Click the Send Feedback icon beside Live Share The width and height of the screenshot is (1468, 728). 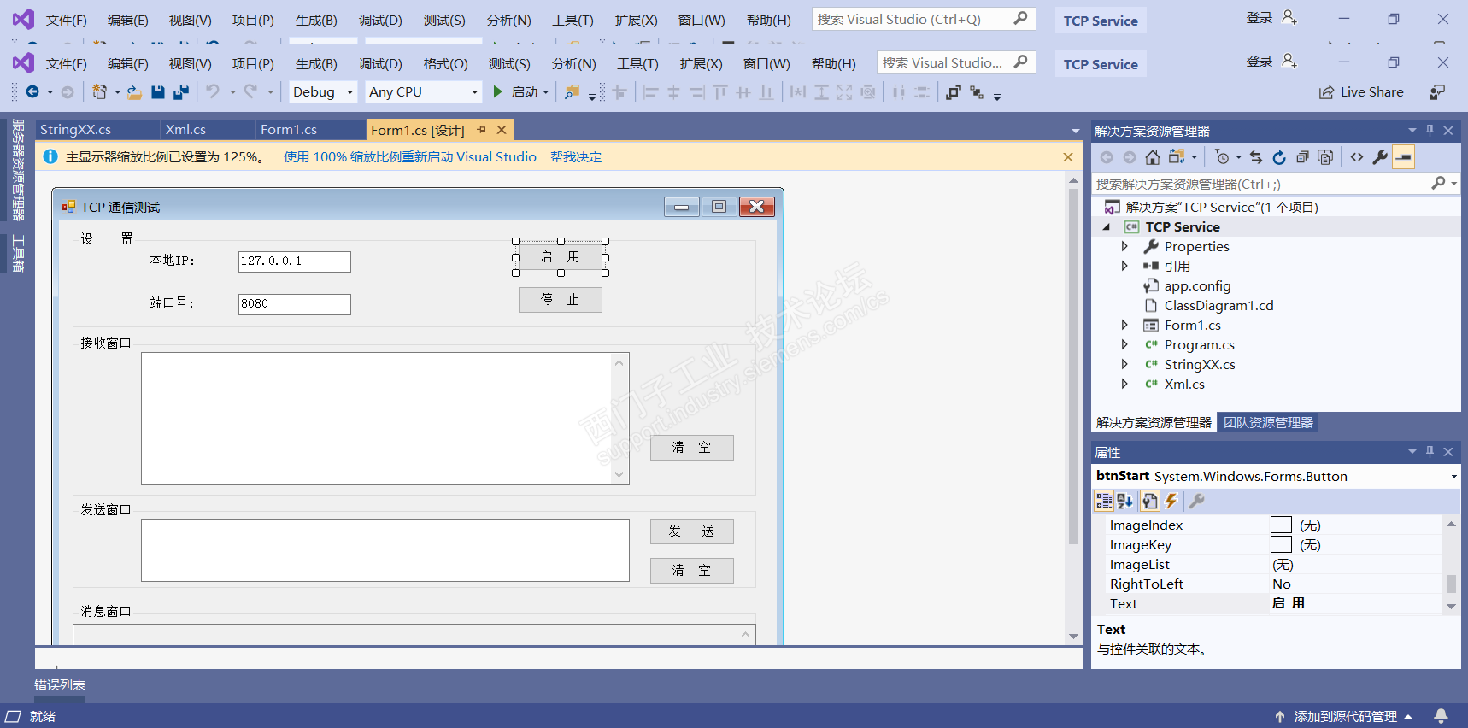pyautogui.click(x=1437, y=91)
